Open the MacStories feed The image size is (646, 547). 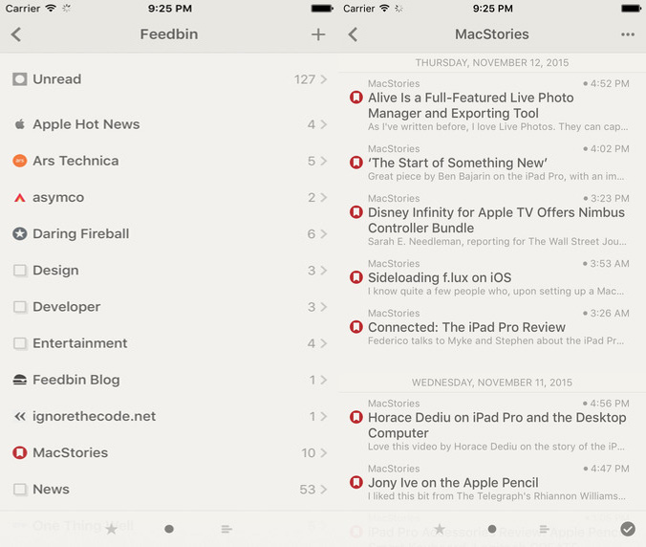tap(169, 452)
